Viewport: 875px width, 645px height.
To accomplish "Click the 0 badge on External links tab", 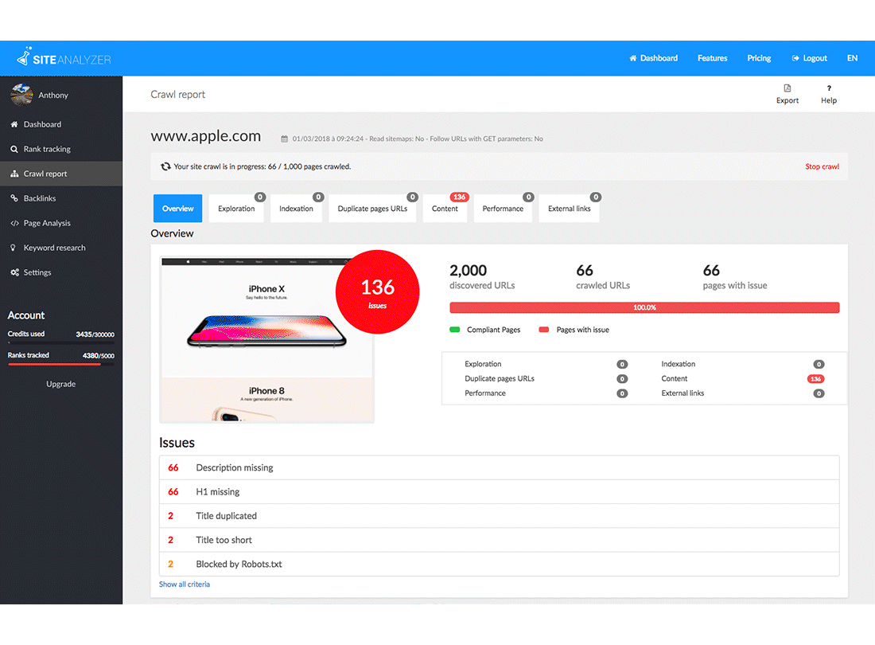I will (596, 197).
